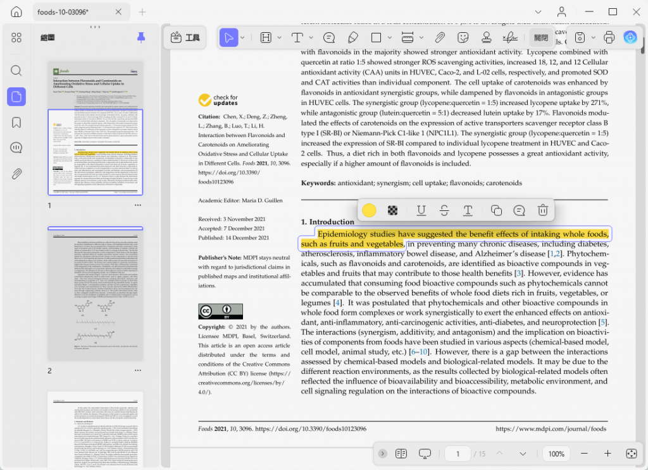Open the user account menu

[561, 11]
